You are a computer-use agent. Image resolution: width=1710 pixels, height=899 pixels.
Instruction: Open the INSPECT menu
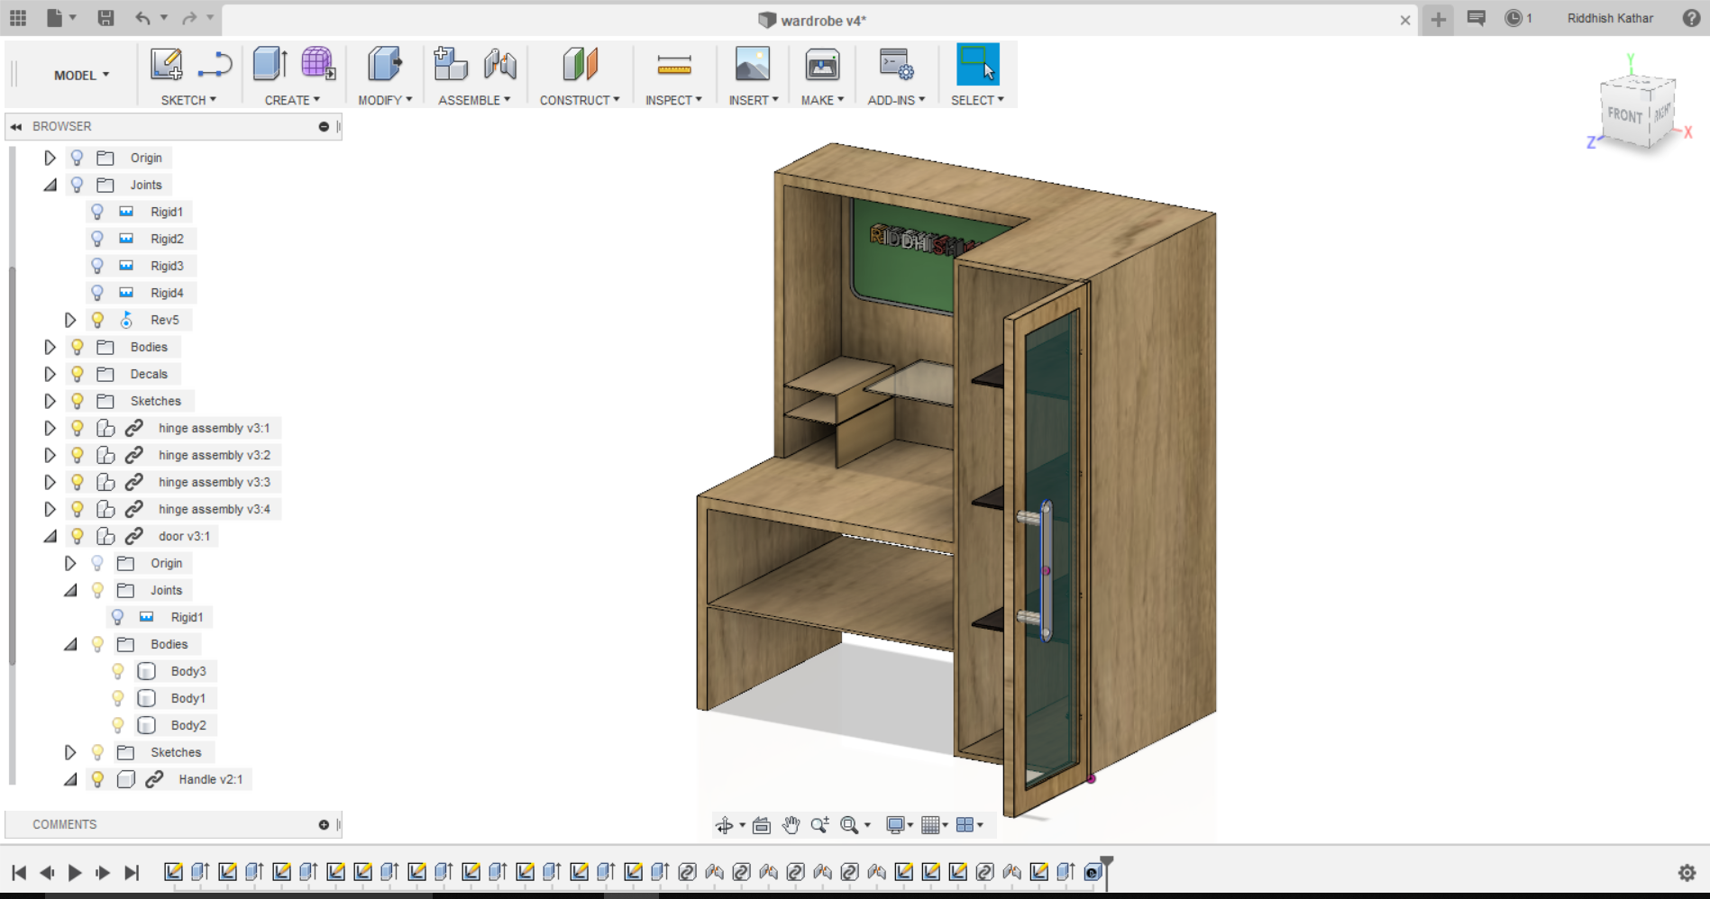[x=673, y=100]
